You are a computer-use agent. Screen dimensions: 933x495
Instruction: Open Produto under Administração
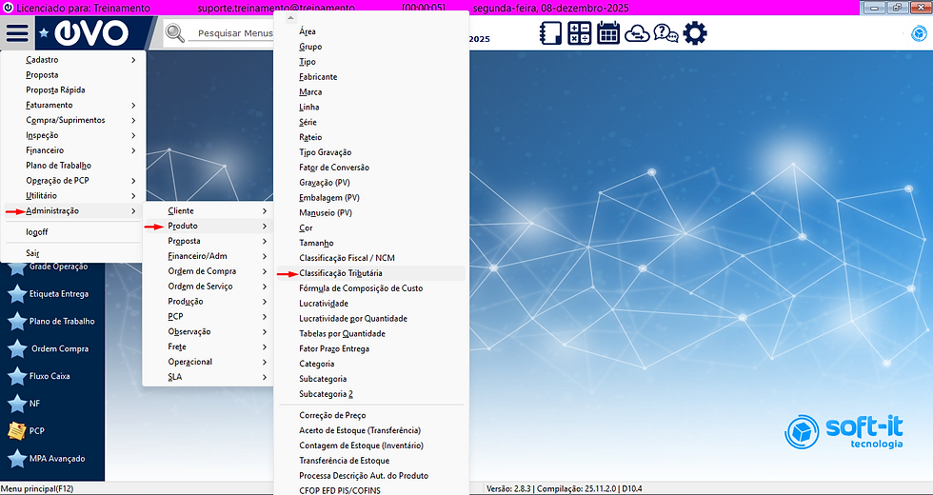click(208, 227)
